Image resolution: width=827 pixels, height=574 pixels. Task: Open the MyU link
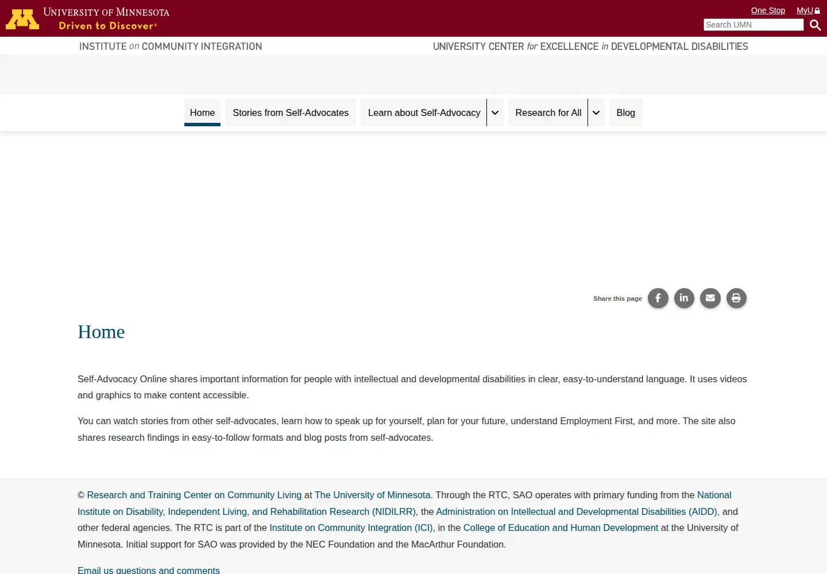(808, 10)
